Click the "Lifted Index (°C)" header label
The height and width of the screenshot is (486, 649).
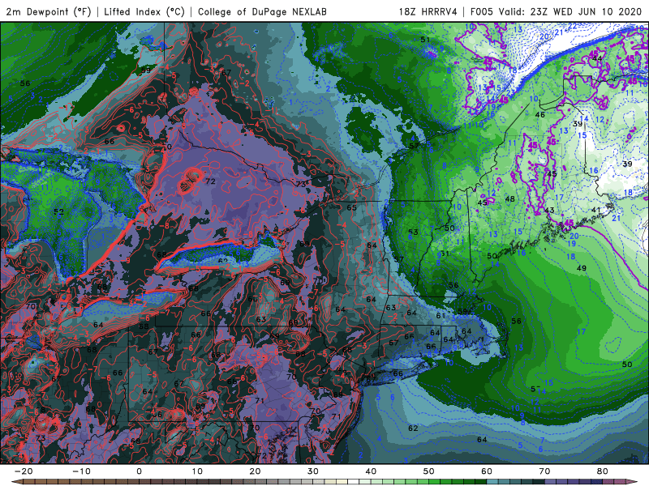[x=144, y=11]
